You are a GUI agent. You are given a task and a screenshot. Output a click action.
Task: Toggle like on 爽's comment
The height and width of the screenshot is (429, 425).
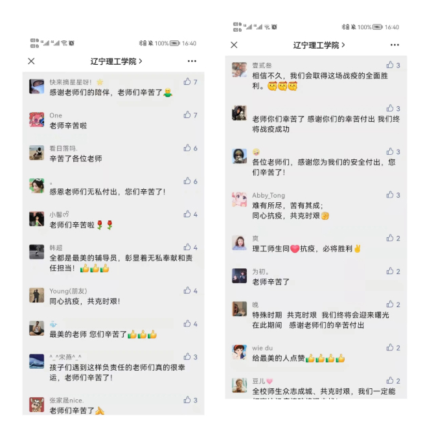click(x=390, y=238)
